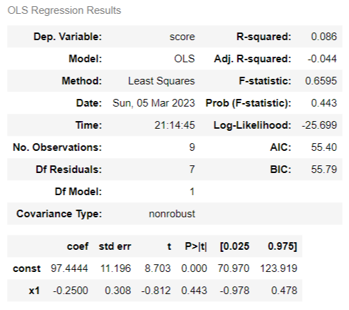Select the 'Least Squares' method value
The image size is (349, 310).
(x=161, y=81)
